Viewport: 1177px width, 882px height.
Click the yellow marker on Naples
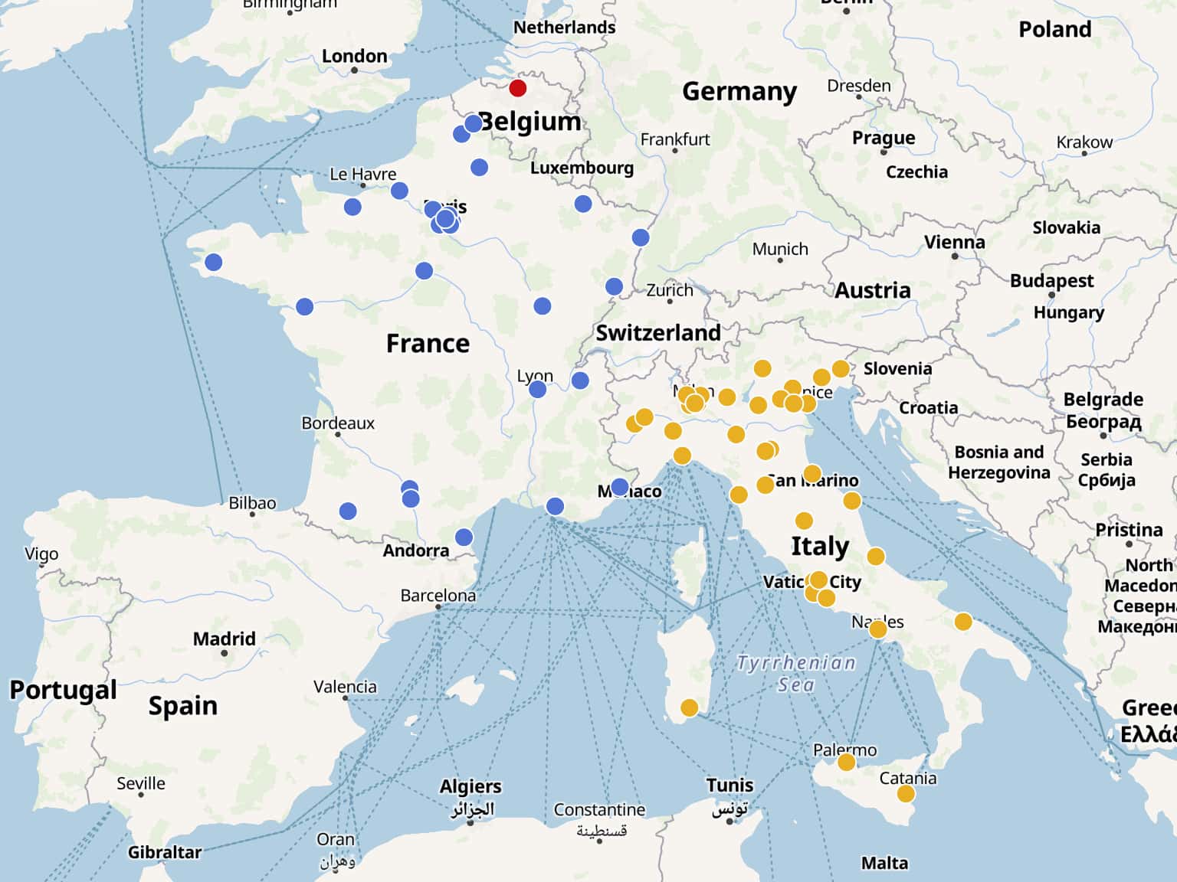point(878,629)
